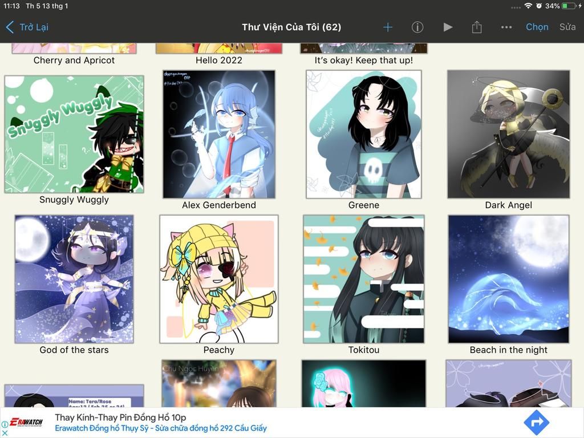Tap the ad info 'i' icon

pos(5,424)
